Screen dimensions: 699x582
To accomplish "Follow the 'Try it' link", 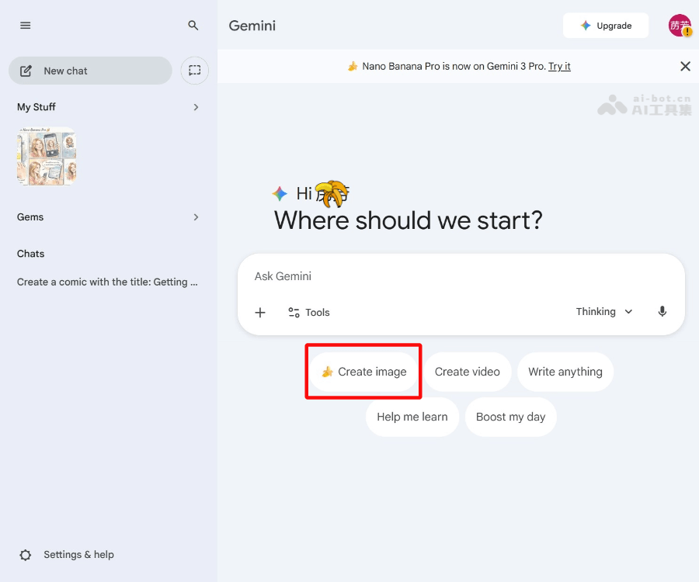I will point(559,67).
